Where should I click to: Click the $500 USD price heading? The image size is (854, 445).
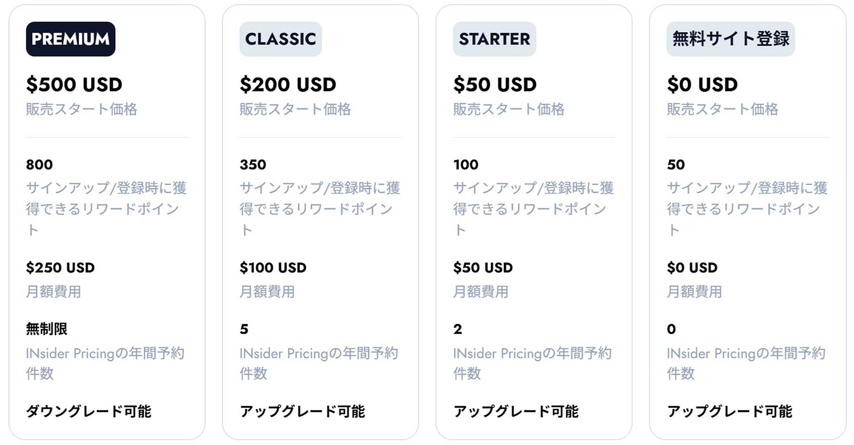point(74,85)
